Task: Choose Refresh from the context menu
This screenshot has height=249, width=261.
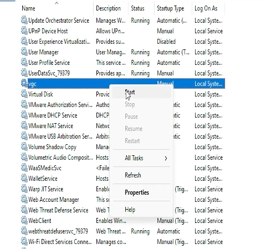Action: [x=142, y=175]
